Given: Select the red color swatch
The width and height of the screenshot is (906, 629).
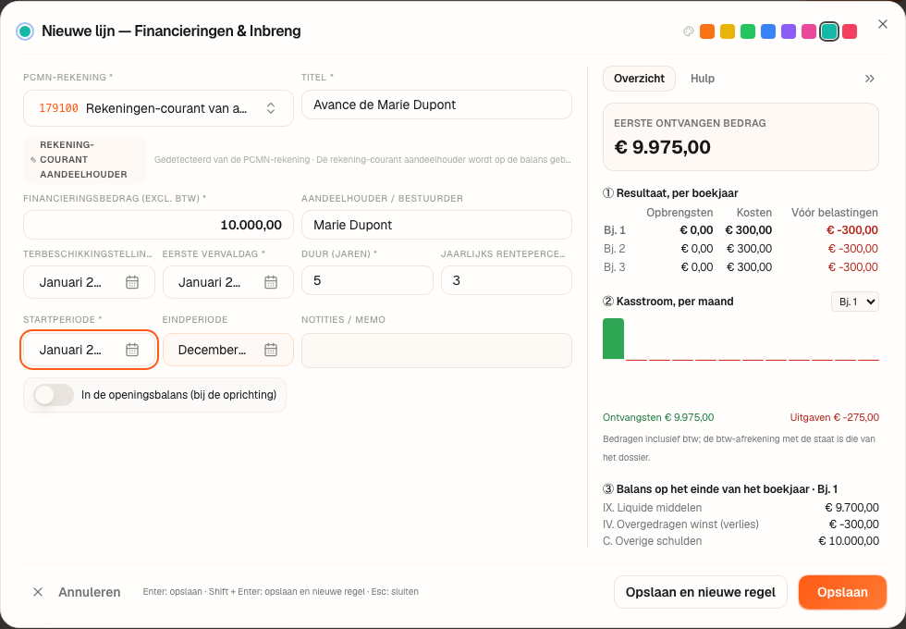Looking at the screenshot, I should (x=850, y=31).
